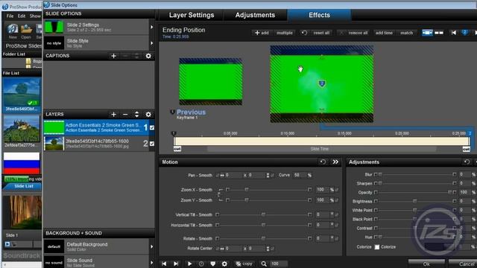Screen dimensions: 477x268
Task: Jump to the first keyframe in bottom bar
Action: coord(164,264)
